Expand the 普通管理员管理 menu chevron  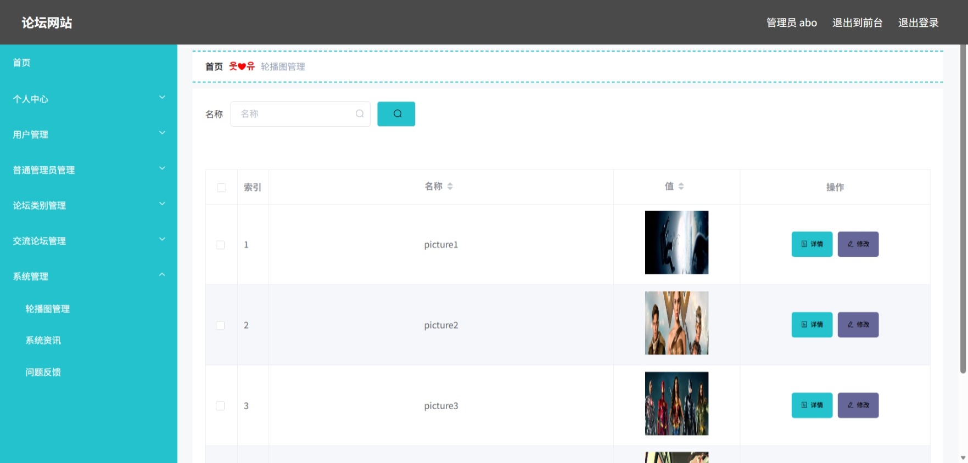162,168
